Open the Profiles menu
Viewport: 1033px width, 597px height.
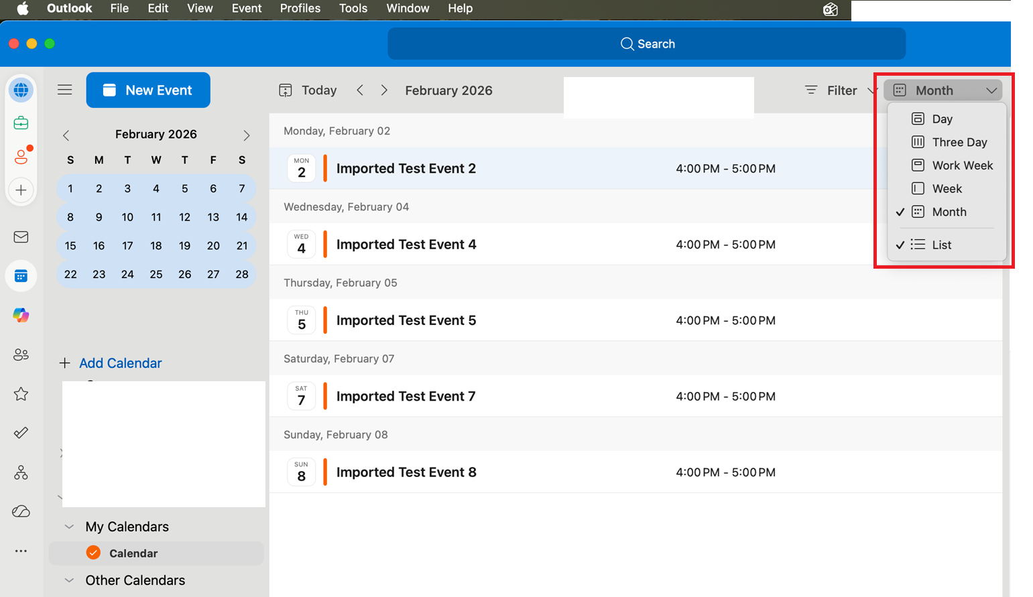click(300, 9)
